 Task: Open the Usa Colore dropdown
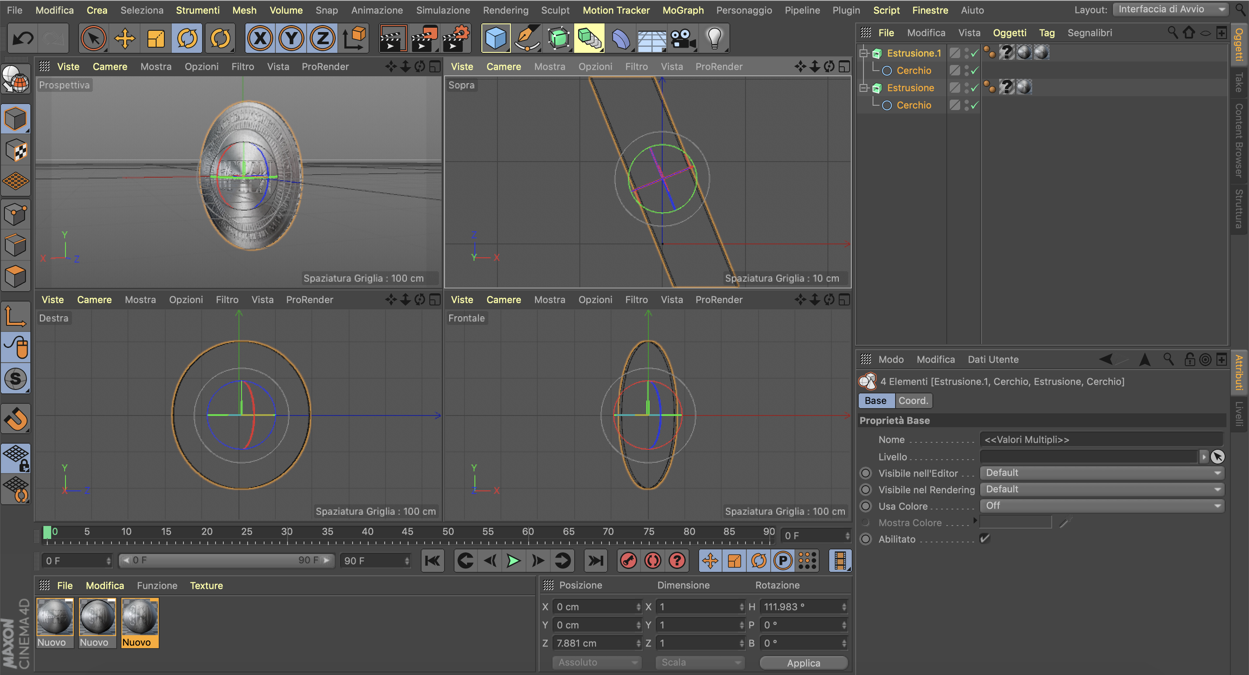[x=1102, y=506]
